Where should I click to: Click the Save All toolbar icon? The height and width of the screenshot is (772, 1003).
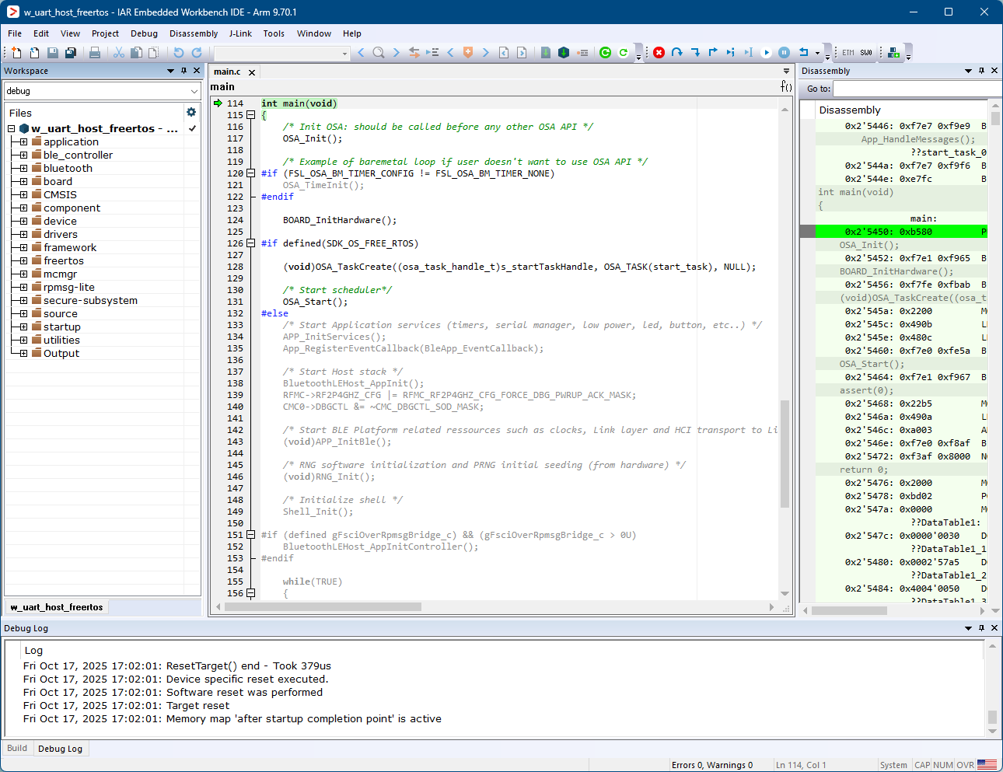[70, 52]
